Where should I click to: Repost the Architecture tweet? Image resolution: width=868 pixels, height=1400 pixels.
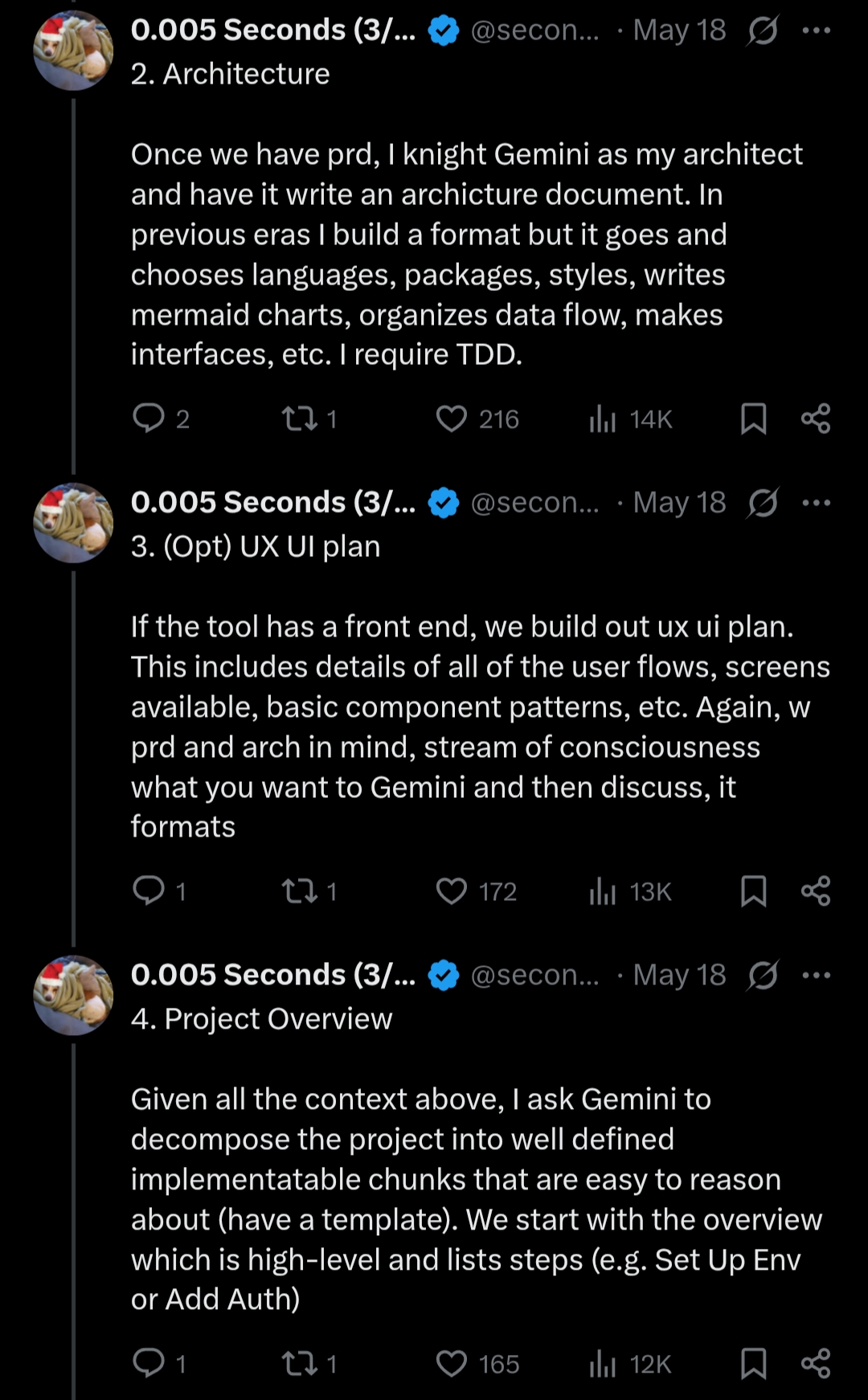[x=301, y=419]
